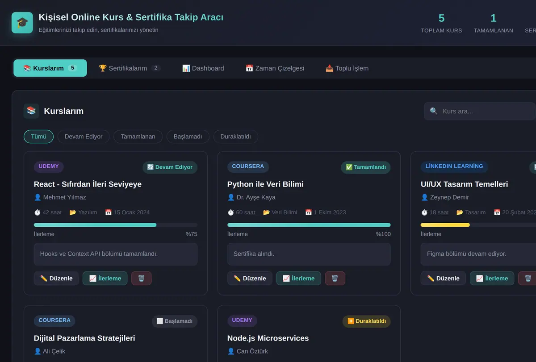The height and width of the screenshot is (362, 536).
Task: Click instructor icon next to Can Öztürk
Action: pyautogui.click(x=231, y=351)
